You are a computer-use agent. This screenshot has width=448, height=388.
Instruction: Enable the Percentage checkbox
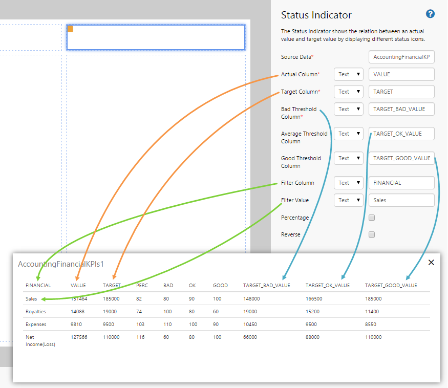[372, 218]
